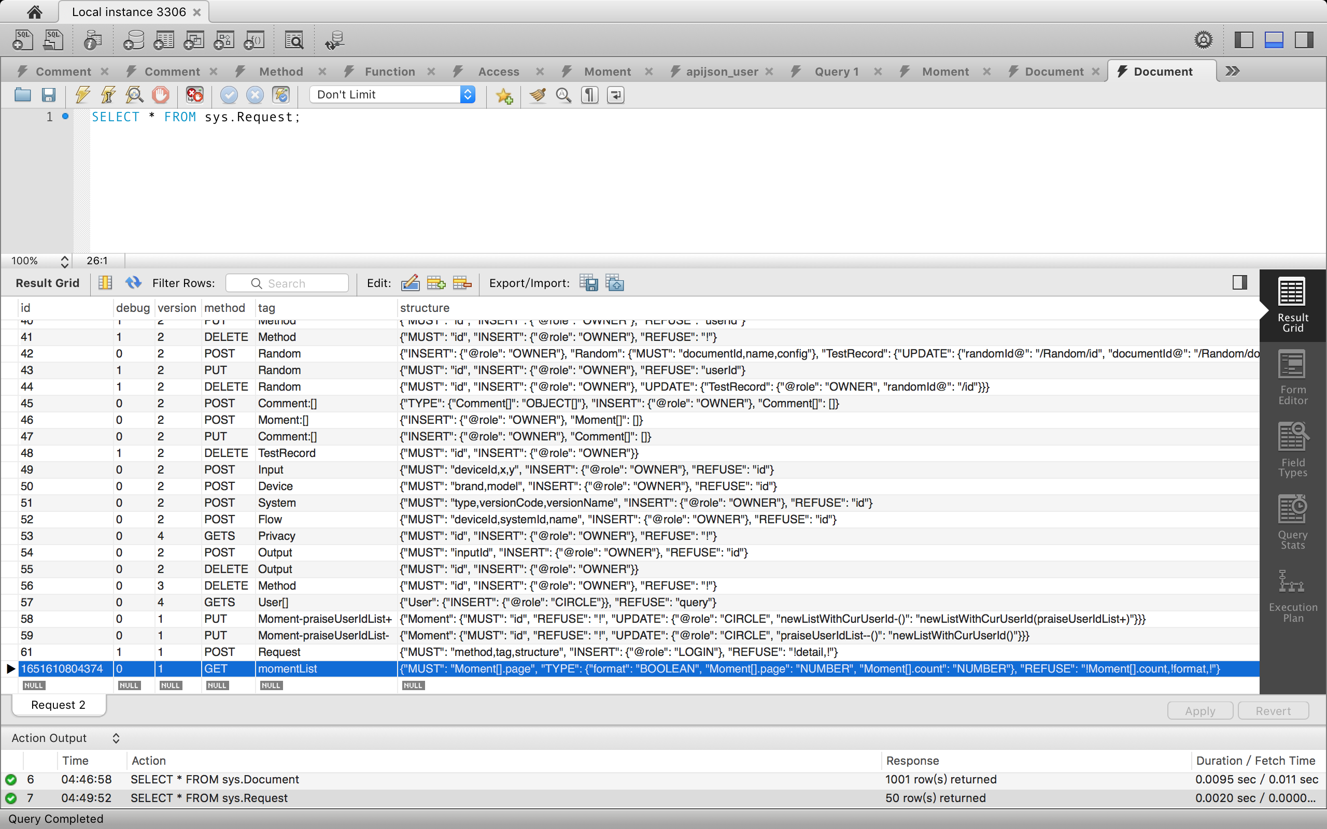Create a new function icon

pos(254,40)
